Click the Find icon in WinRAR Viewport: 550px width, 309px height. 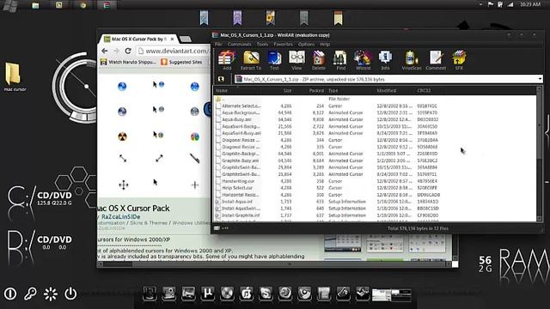340,60
